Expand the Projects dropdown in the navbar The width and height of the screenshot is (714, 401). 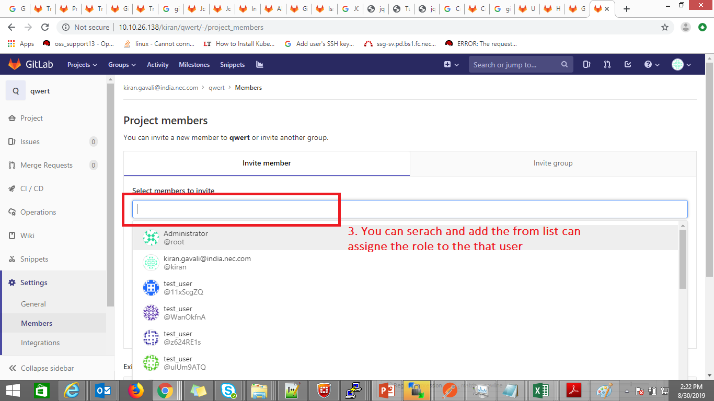[82, 64]
